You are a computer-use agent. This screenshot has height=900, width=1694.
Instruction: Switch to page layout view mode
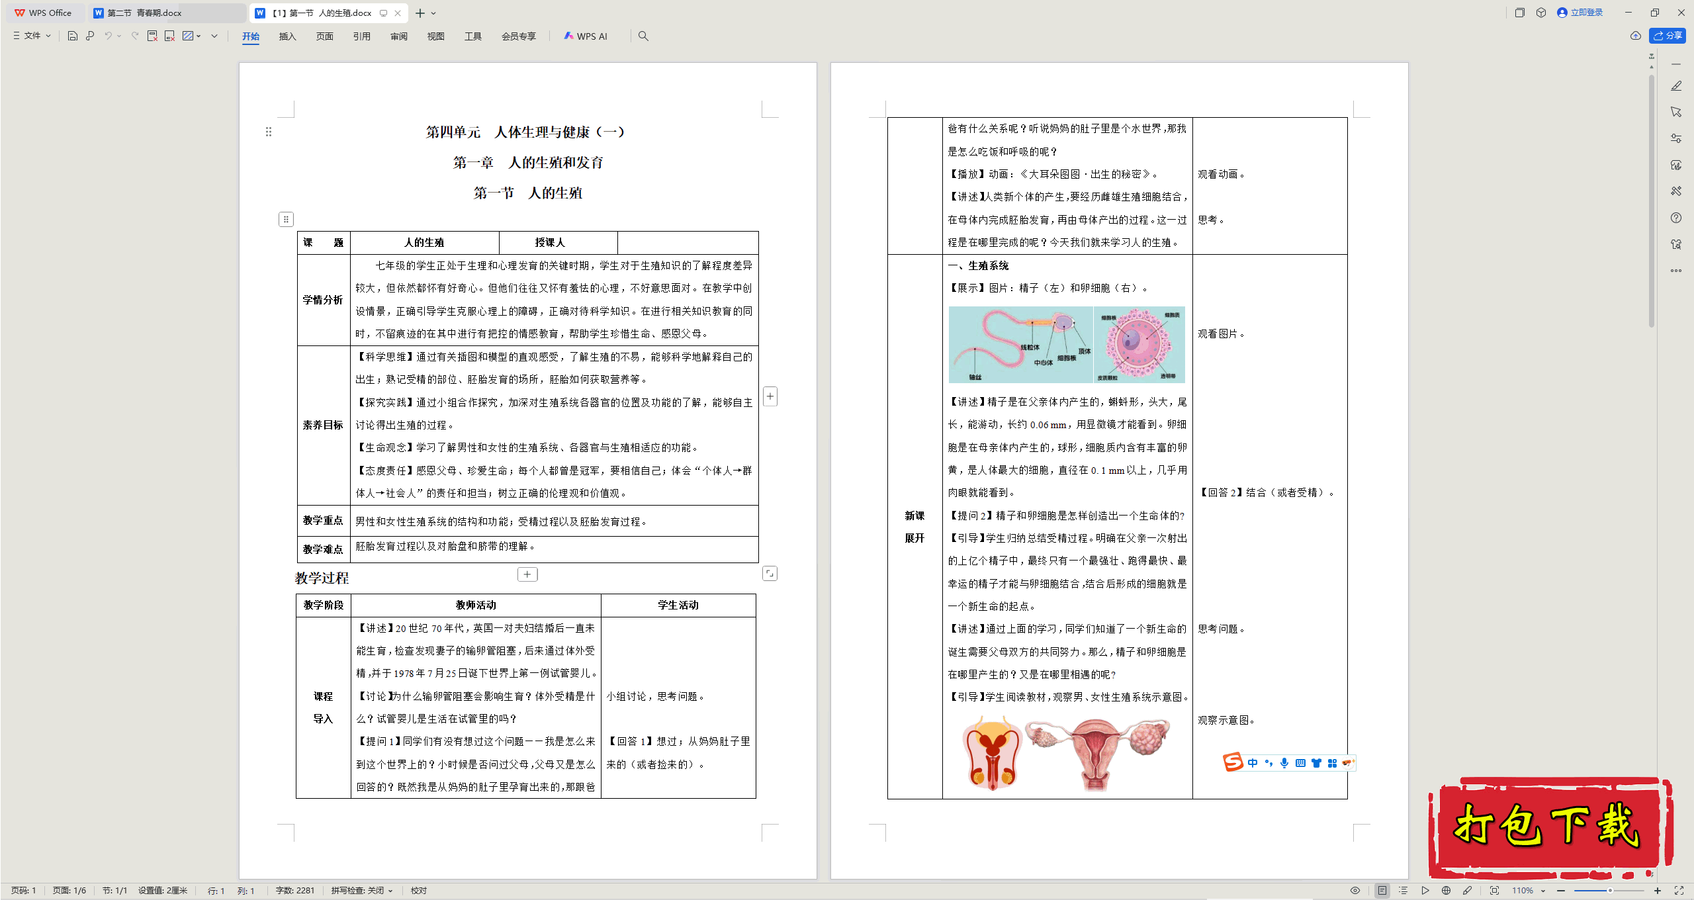[1382, 891]
